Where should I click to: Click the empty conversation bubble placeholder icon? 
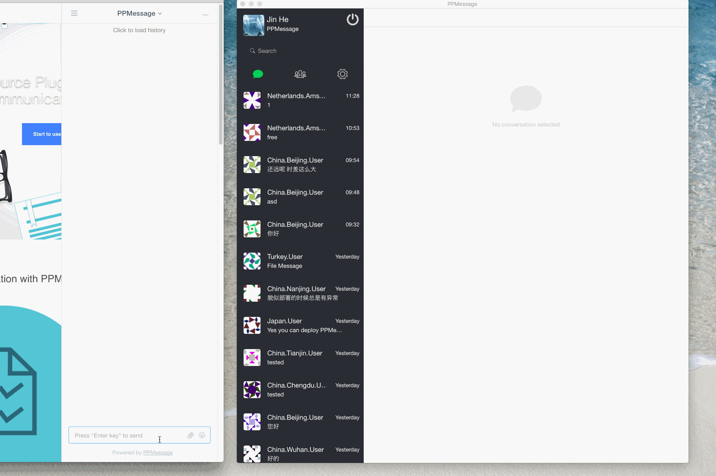(526, 99)
